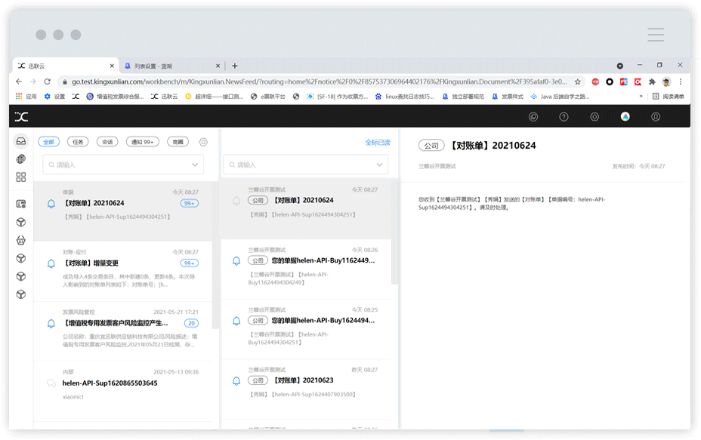The image size is (701, 440).
Task: Open the four-squares apps grid in sidebar
Action: point(21,177)
